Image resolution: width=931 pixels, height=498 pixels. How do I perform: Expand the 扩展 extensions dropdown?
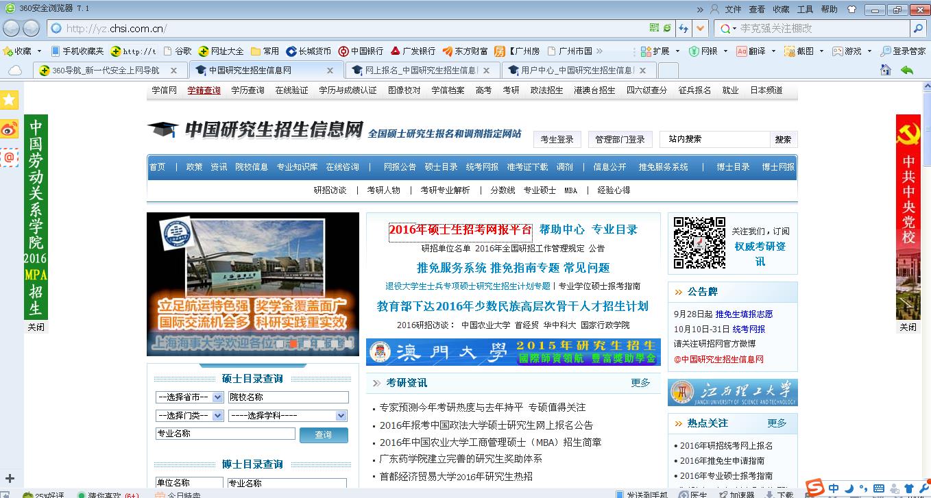click(x=677, y=51)
